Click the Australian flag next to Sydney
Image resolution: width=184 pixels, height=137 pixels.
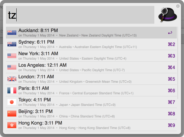pyautogui.click(x=12, y=44)
